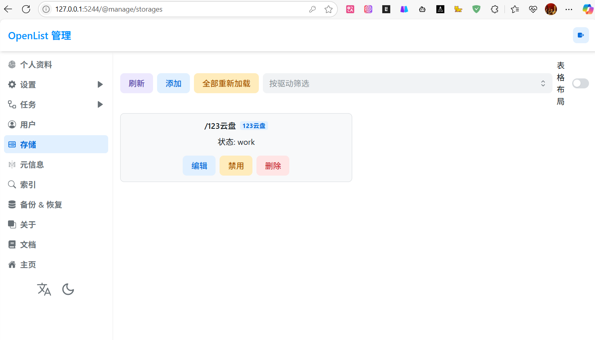The width and height of the screenshot is (595, 340).
Task: Click the browser address bar URL
Action: (x=109, y=9)
